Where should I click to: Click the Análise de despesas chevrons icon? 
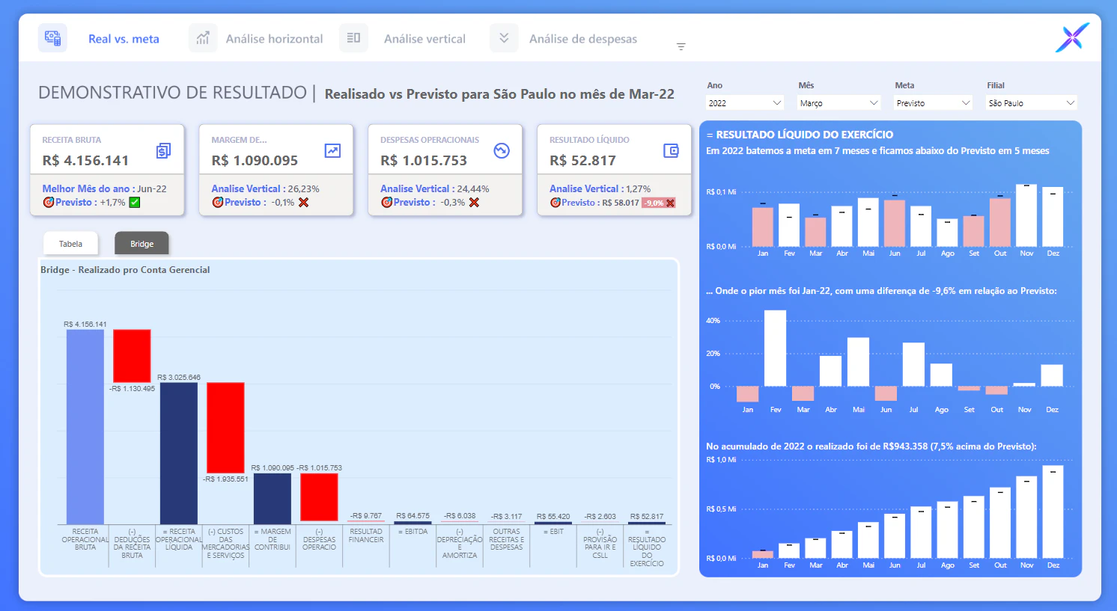(x=504, y=38)
